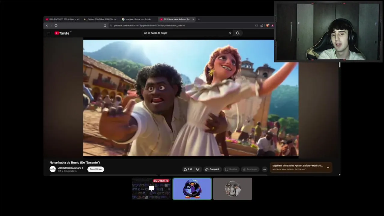Open the three-dot more actions menu
Viewport: 384px width, 216px height.
pyautogui.click(x=265, y=169)
